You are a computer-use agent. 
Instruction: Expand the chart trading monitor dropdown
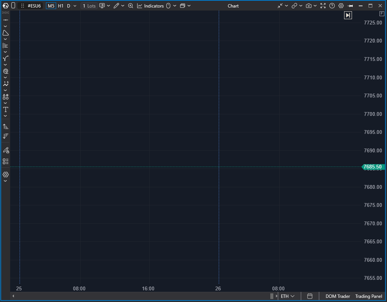108,6
